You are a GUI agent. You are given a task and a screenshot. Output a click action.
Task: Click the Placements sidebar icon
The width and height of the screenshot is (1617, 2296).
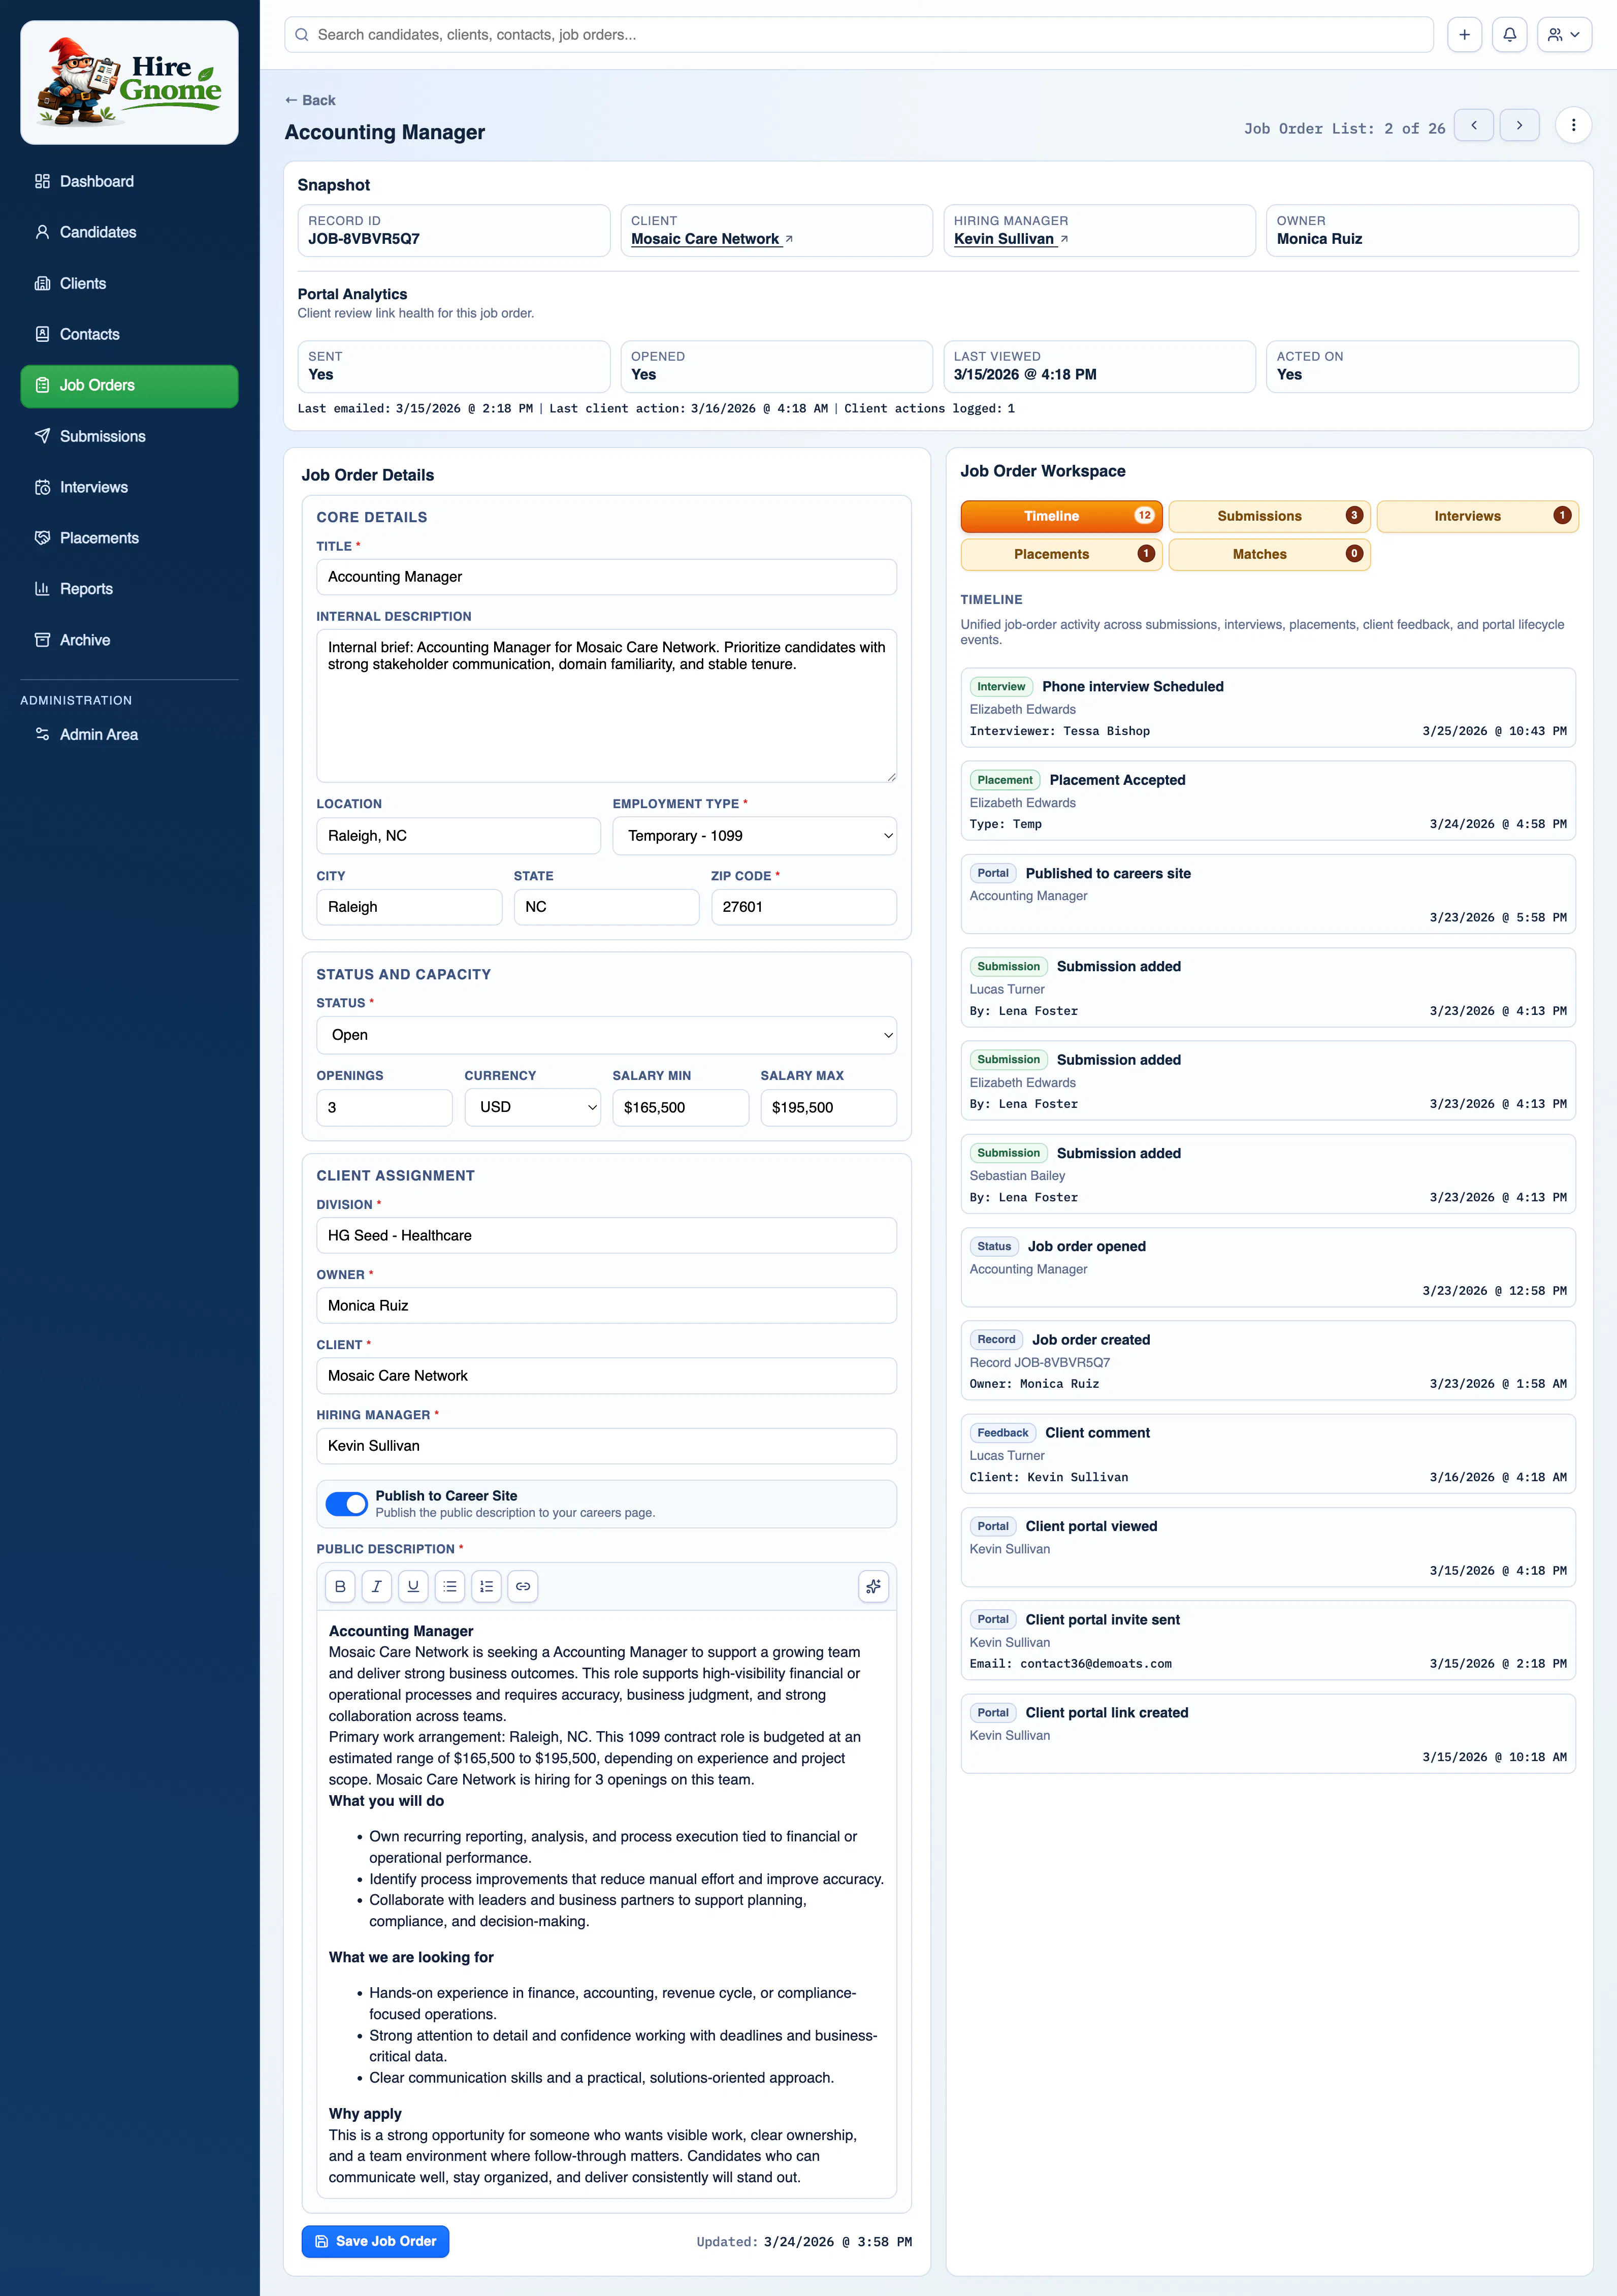tap(42, 538)
